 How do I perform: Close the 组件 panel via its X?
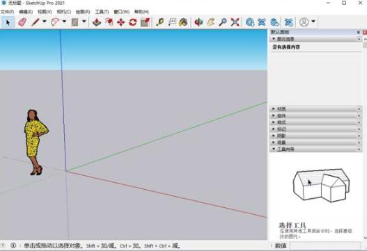[x=359, y=115]
